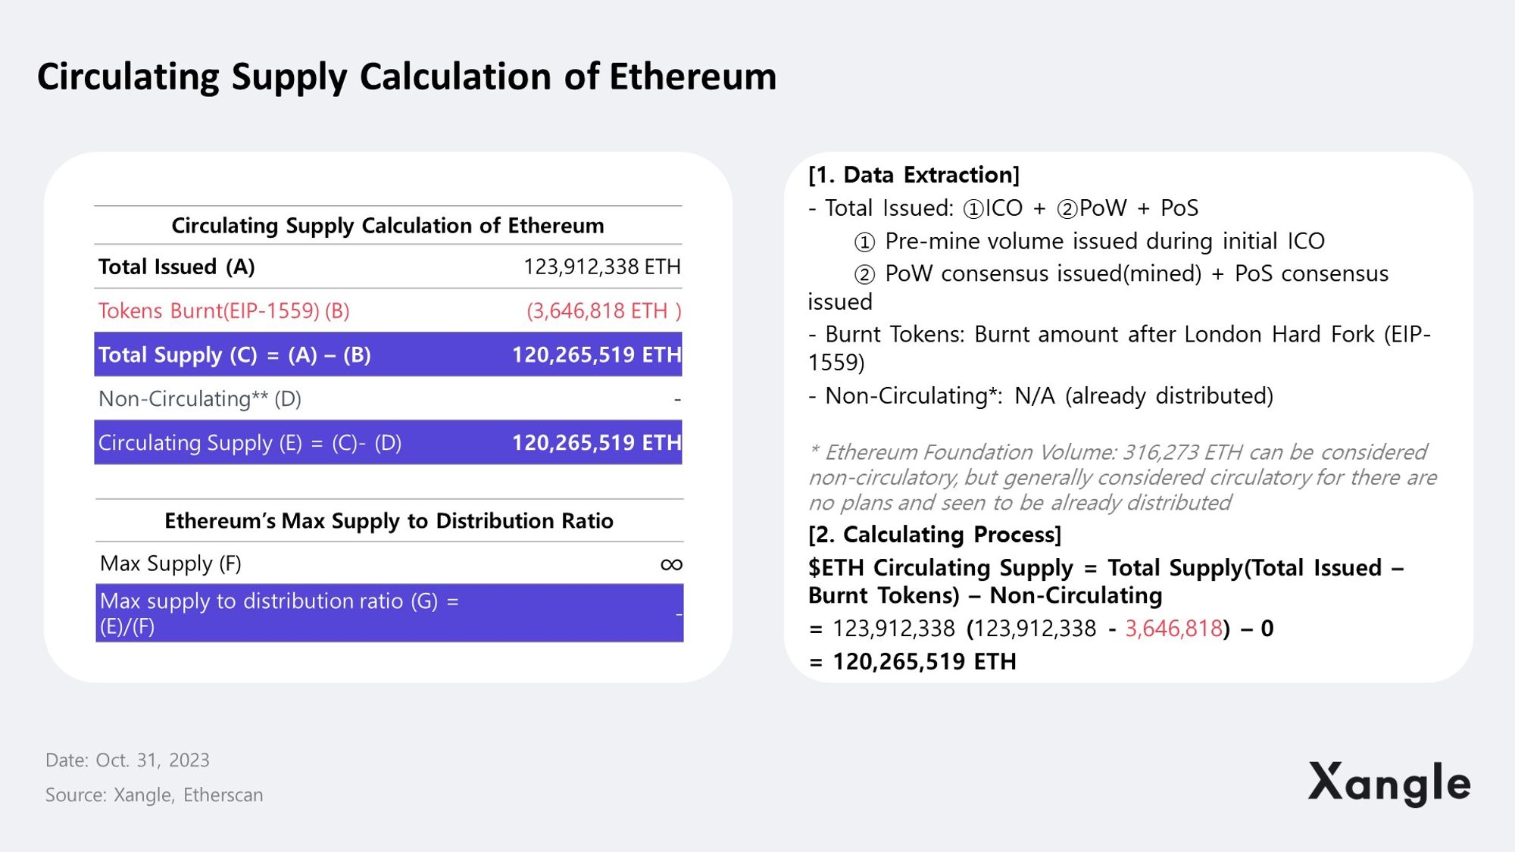Click the Total Issued (A) label

point(176,267)
